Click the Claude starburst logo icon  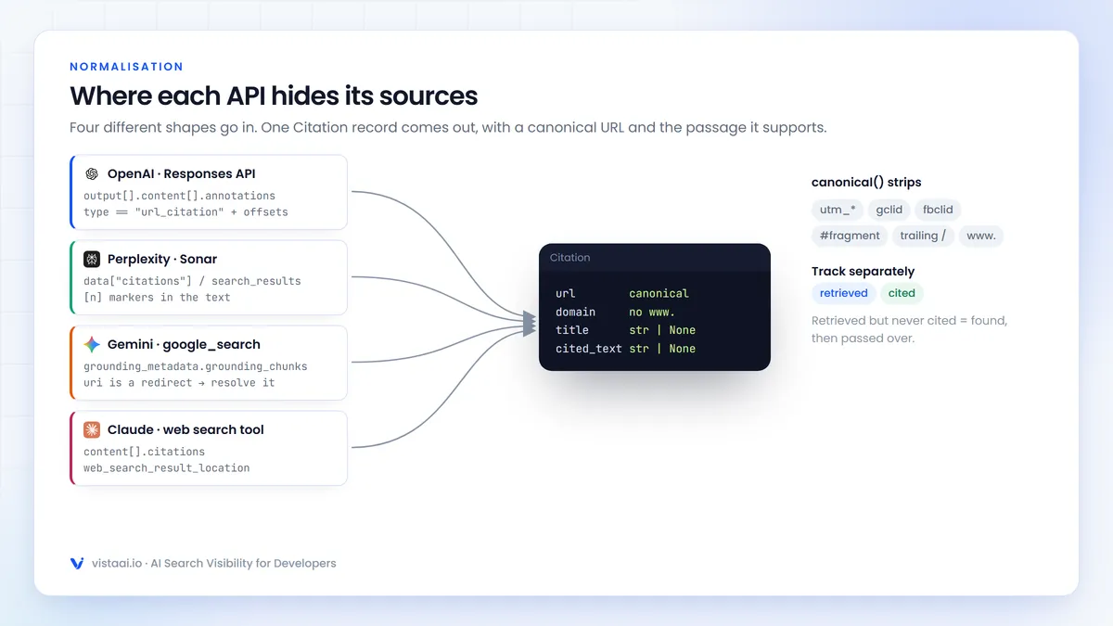point(92,429)
